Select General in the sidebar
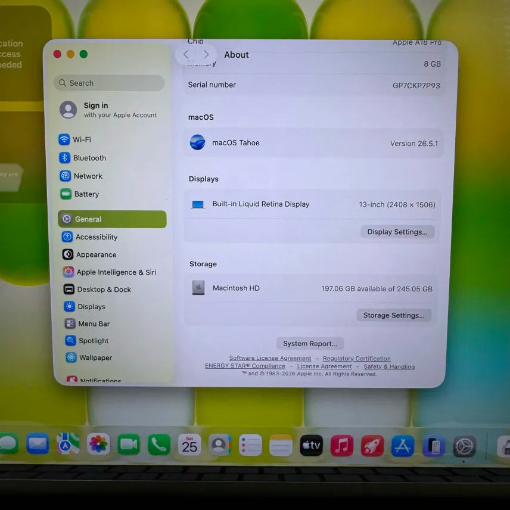This screenshot has height=510, width=510. click(x=112, y=219)
